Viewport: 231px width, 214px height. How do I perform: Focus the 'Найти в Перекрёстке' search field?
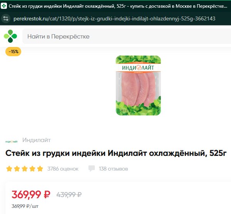click(127, 37)
